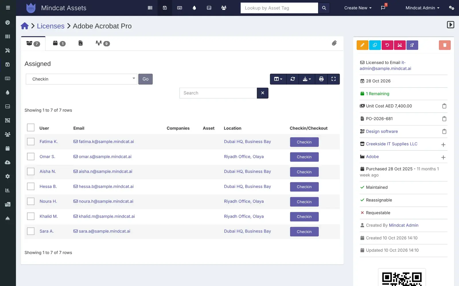This screenshot has width=459, height=286.
Task: Click the table Search input field
Action: tap(218, 93)
